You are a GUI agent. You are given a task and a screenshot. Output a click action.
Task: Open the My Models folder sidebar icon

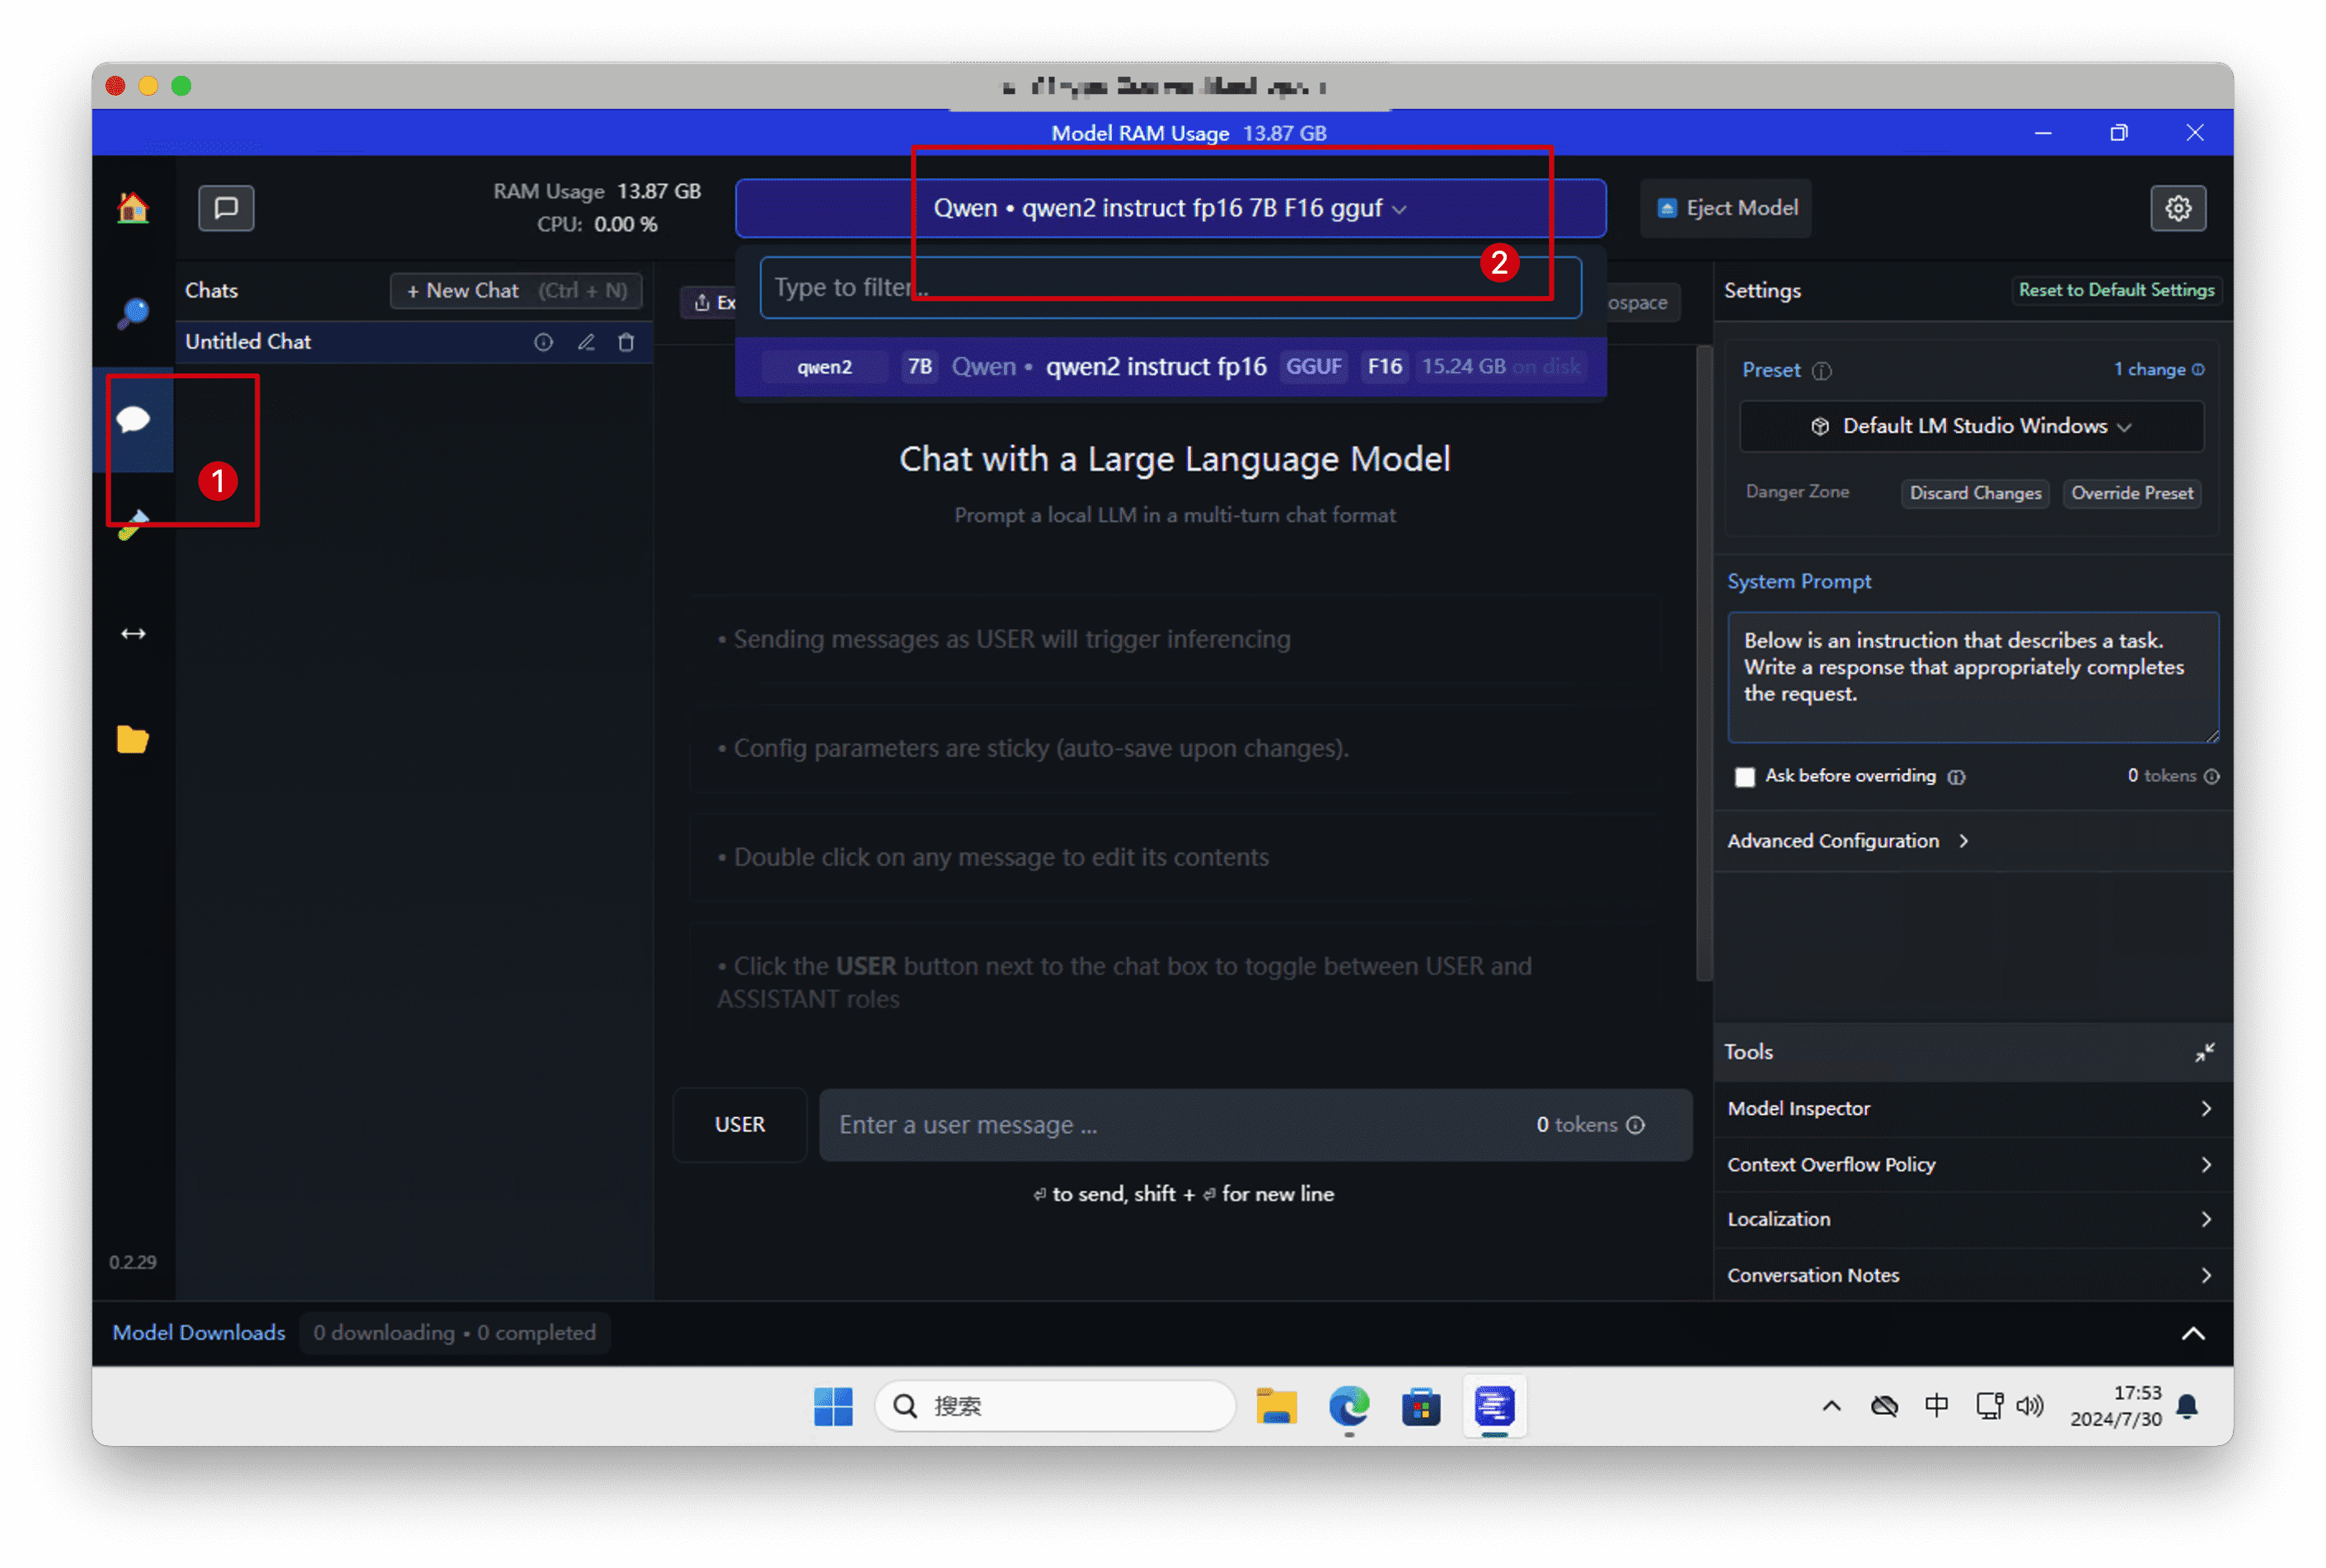click(x=133, y=739)
